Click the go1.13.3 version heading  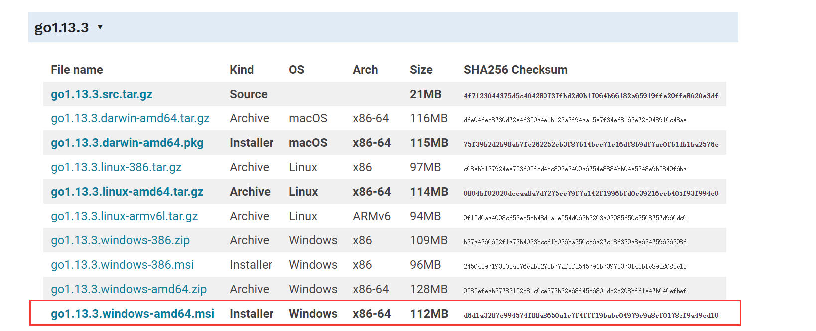(x=62, y=27)
